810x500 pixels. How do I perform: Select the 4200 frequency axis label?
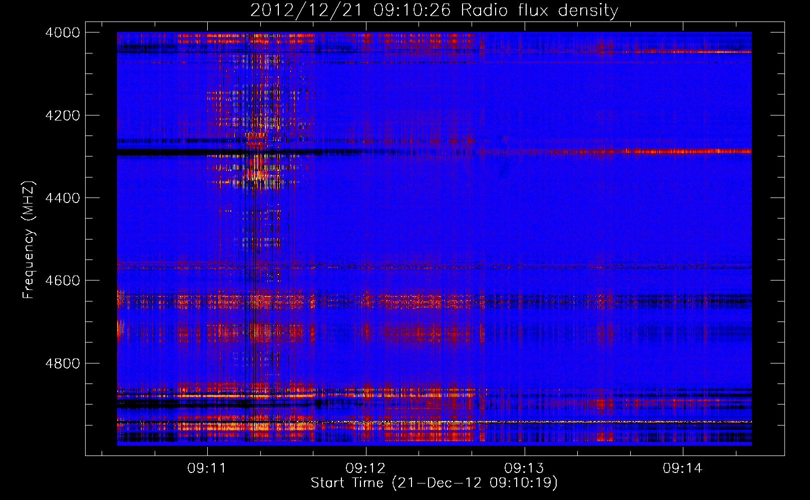[63, 115]
